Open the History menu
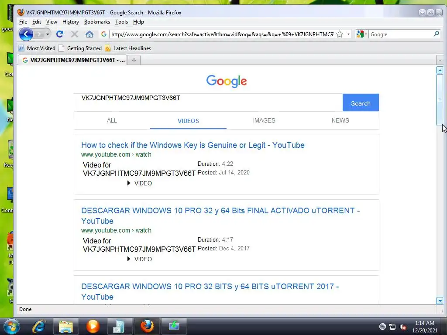Screen dimensions: 447x335 click(x=70, y=22)
